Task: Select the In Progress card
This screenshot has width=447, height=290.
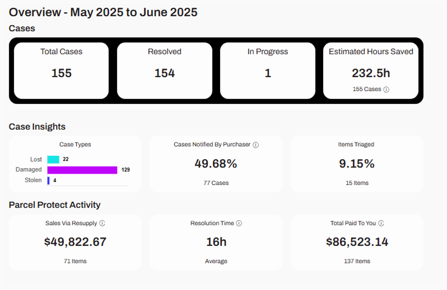Action: (x=267, y=71)
